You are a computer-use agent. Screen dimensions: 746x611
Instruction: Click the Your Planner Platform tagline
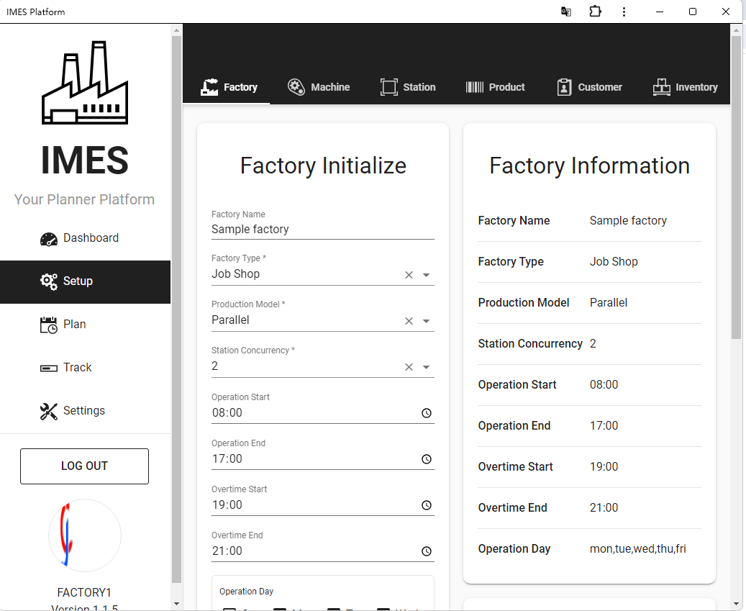pos(84,200)
